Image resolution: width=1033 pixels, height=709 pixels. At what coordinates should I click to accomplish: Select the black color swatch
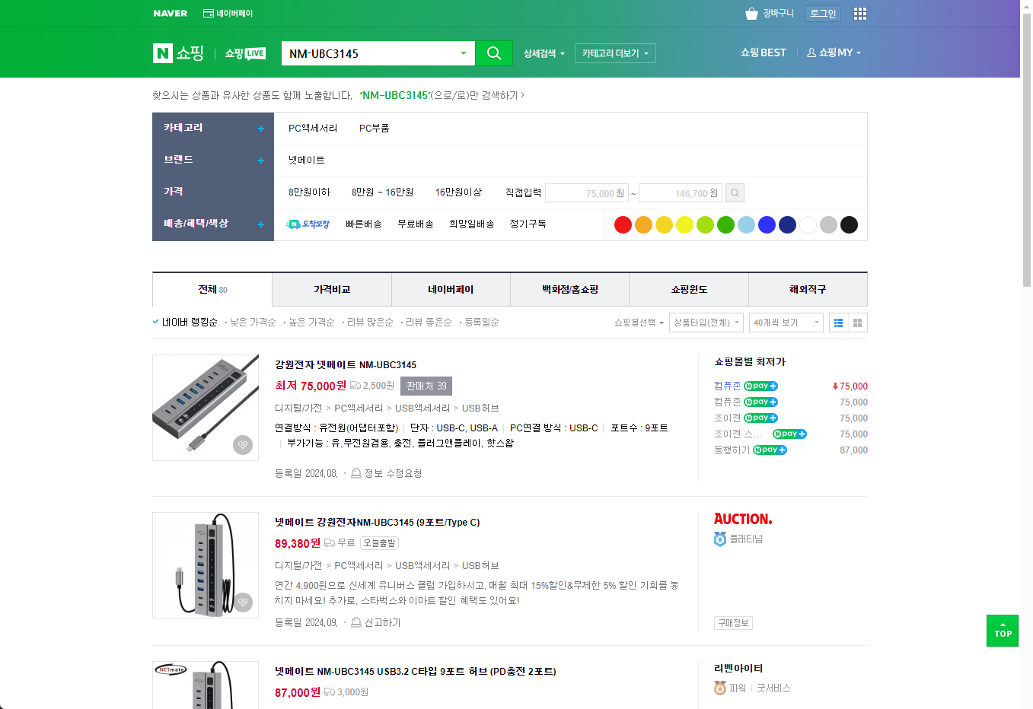[849, 224]
